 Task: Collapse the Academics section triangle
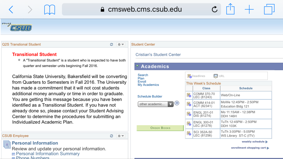[137, 66]
